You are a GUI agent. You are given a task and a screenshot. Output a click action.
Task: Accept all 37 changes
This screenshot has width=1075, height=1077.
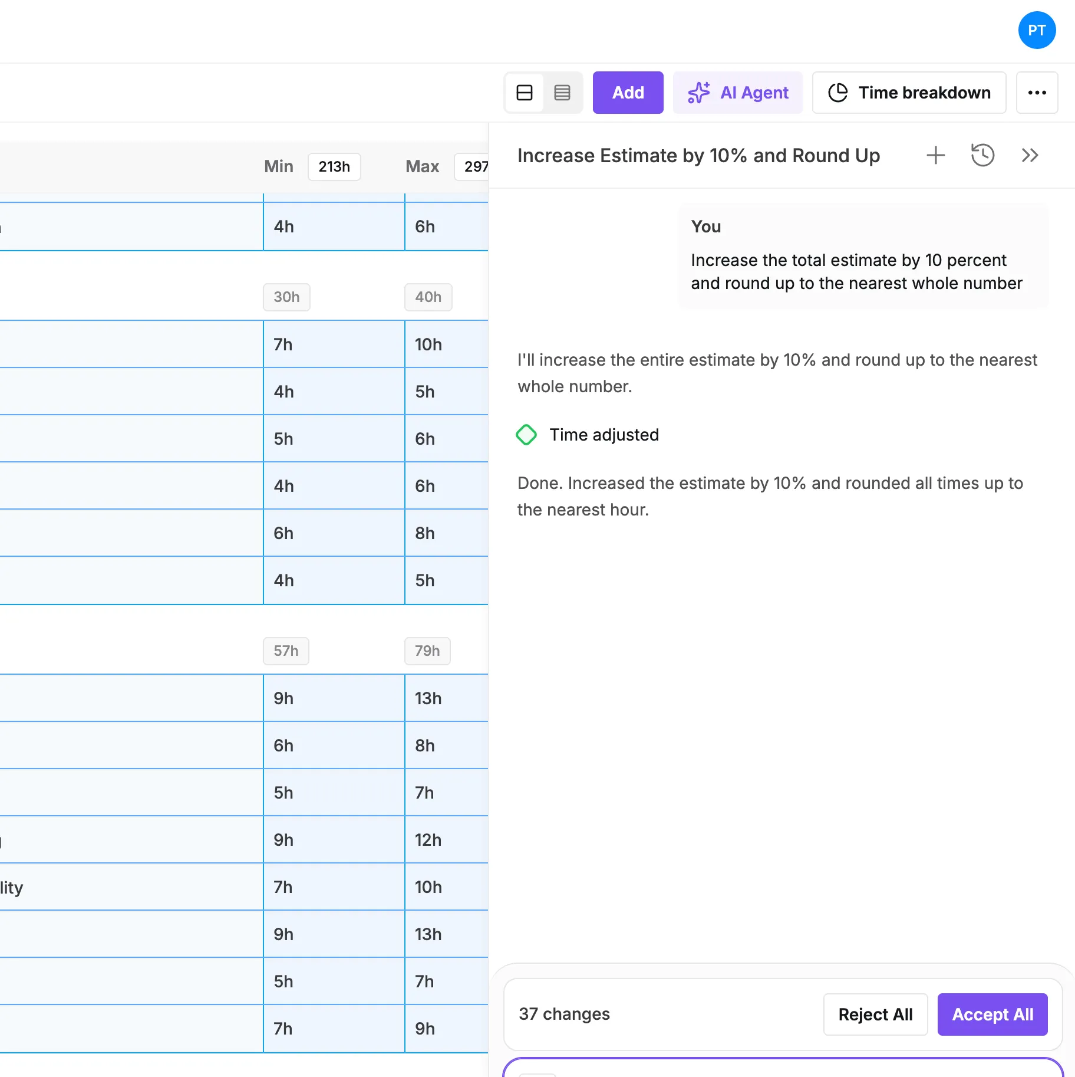tap(992, 1014)
